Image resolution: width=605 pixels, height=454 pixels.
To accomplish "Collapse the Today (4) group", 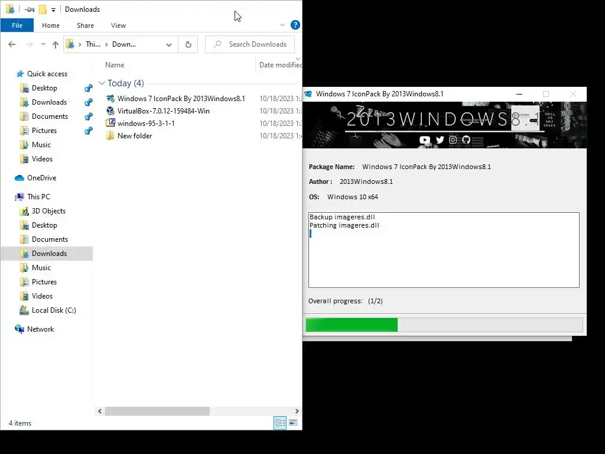I will click(102, 83).
